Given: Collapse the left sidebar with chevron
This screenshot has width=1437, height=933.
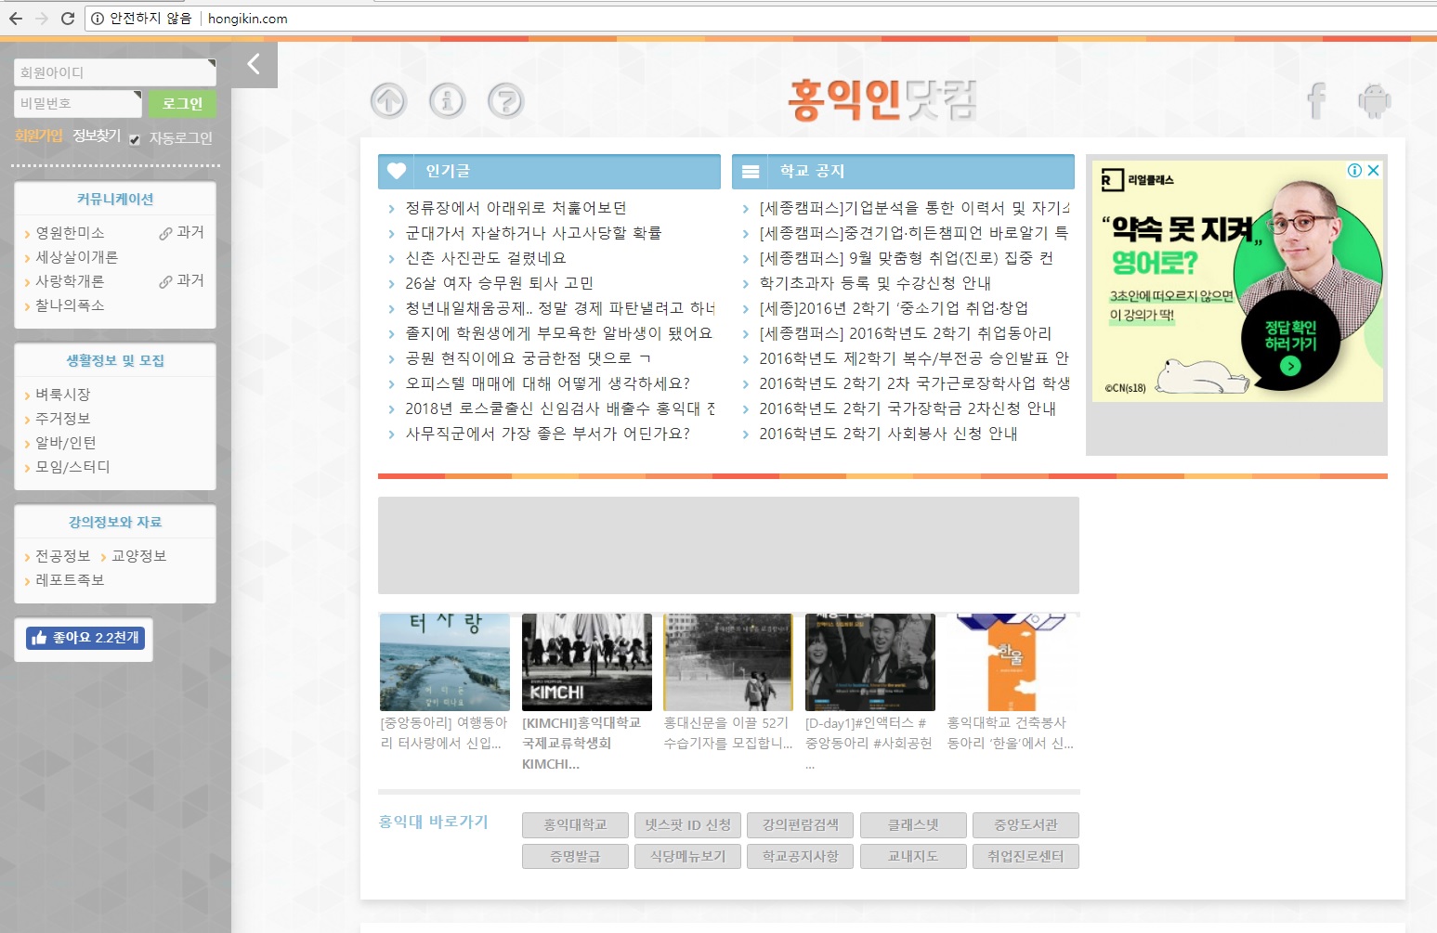Looking at the screenshot, I should (x=254, y=64).
